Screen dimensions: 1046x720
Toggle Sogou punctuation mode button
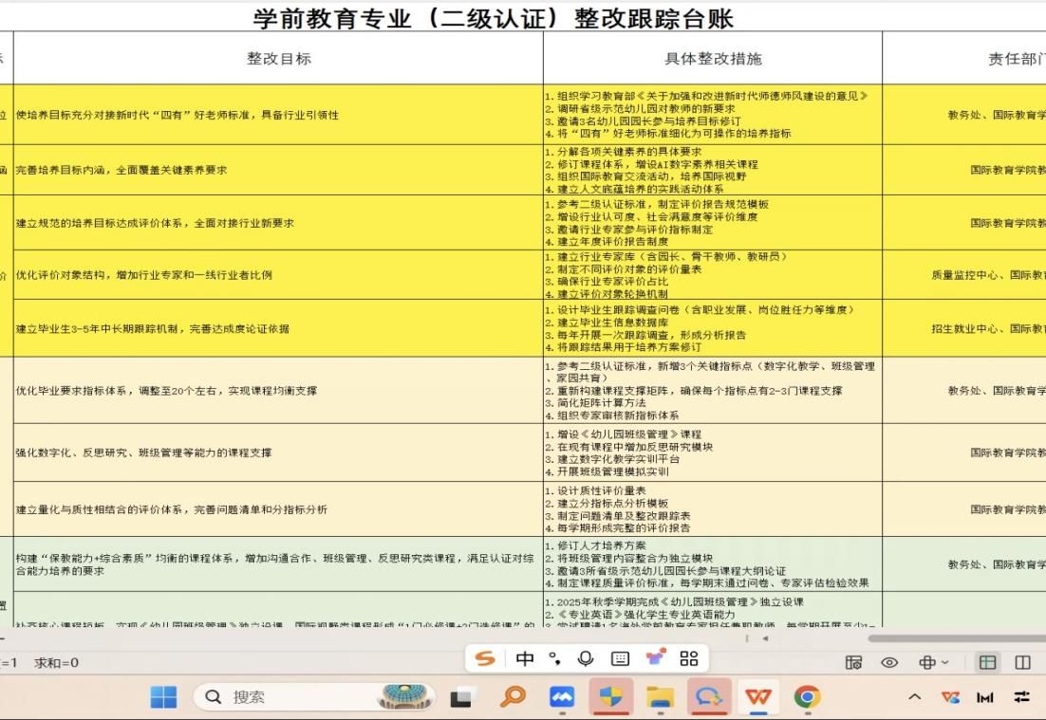pyautogui.click(x=555, y=658)
